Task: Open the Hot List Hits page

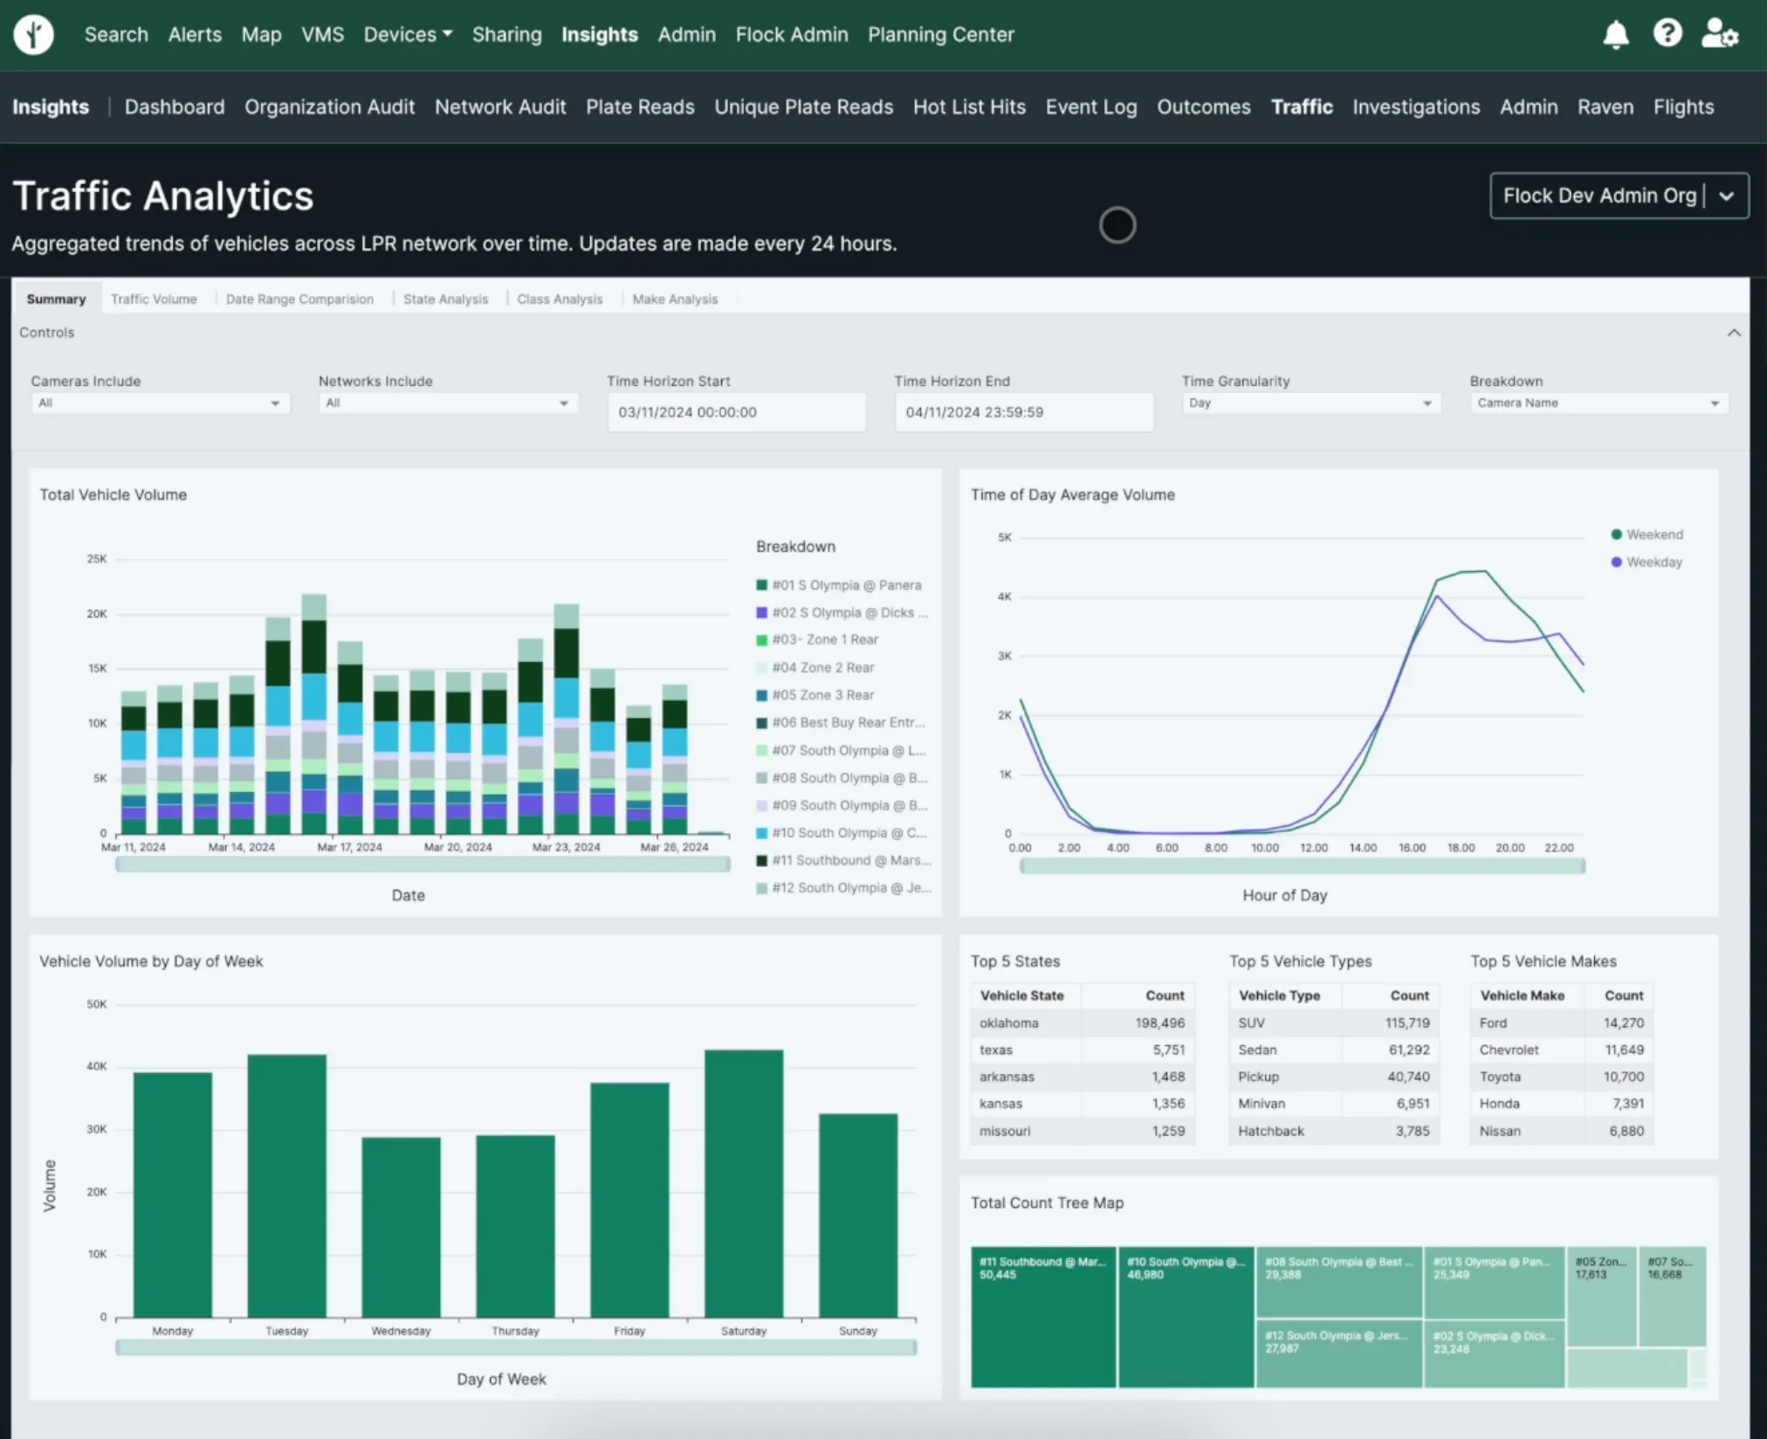Action: pyautogui.click(x=969, y=107)
